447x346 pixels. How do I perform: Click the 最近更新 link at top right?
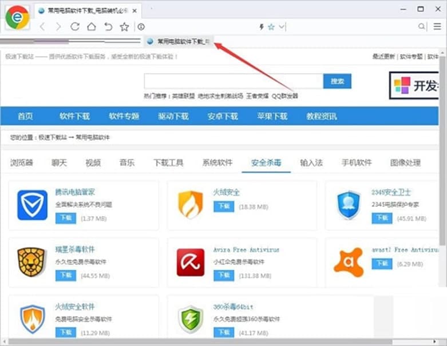pyautogui.click(x=383, y=57)
